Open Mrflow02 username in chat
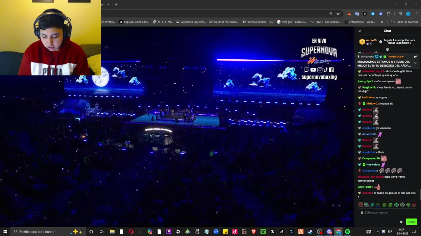 [x=373, y=104]
